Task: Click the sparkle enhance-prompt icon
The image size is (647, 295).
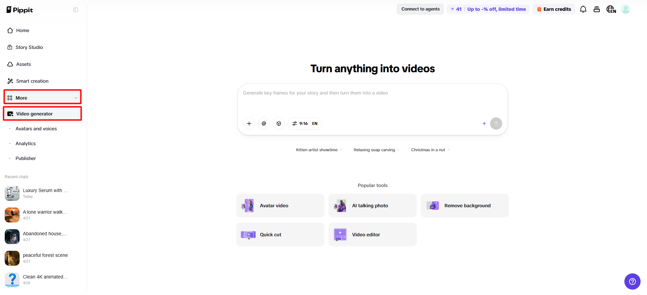Action: point(484,124)
